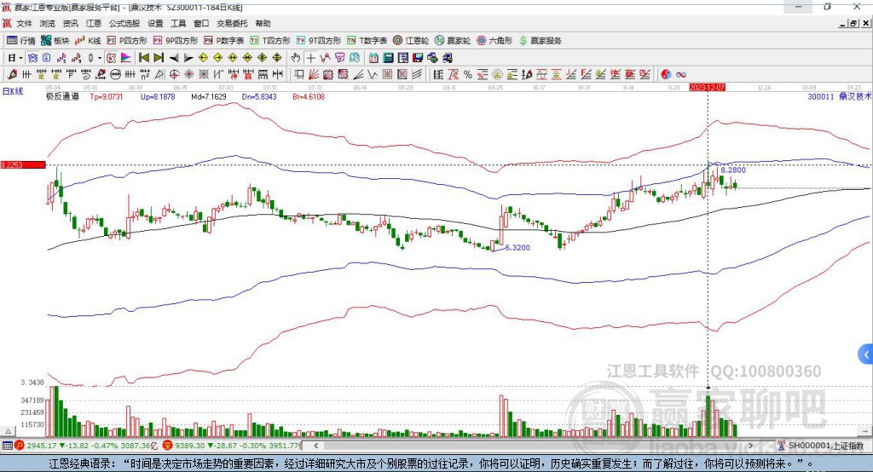Click the 极反通道 indicator name
This screenshot has width=873, height=472.
62,97
